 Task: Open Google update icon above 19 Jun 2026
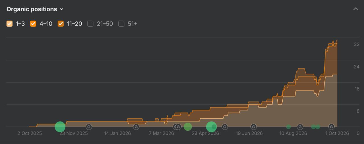253,127
